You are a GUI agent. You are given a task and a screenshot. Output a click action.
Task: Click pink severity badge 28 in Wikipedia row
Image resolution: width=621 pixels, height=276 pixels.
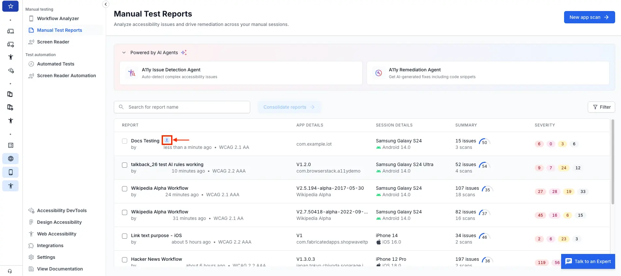pyautogui.click(x=555, y=192)
